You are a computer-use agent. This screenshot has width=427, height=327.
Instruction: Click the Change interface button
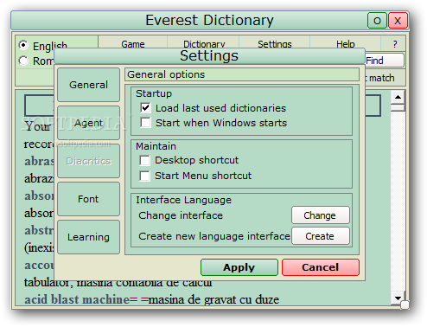click(x=321, y=215)
